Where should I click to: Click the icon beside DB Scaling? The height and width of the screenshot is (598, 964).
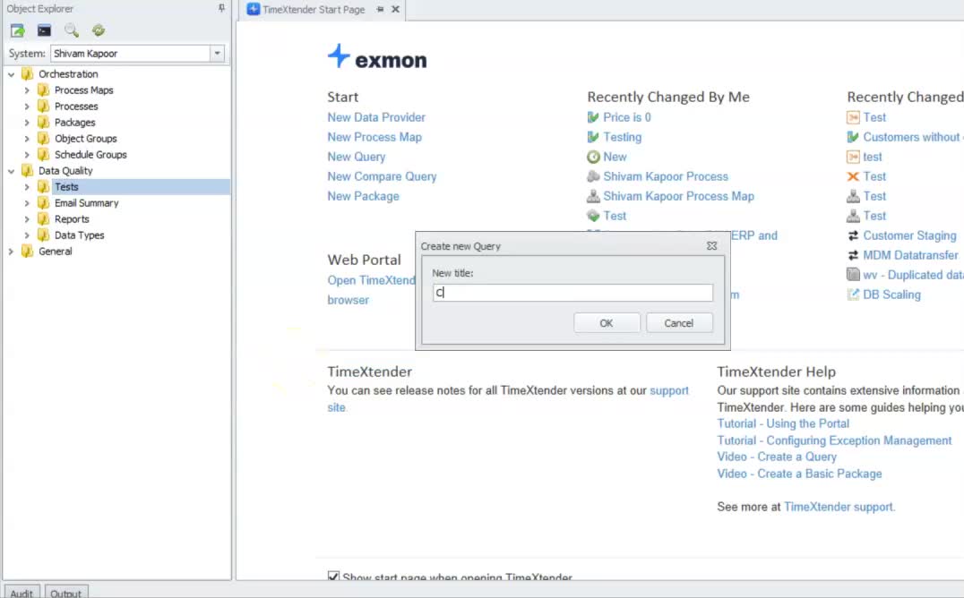(x=853, y=295)
